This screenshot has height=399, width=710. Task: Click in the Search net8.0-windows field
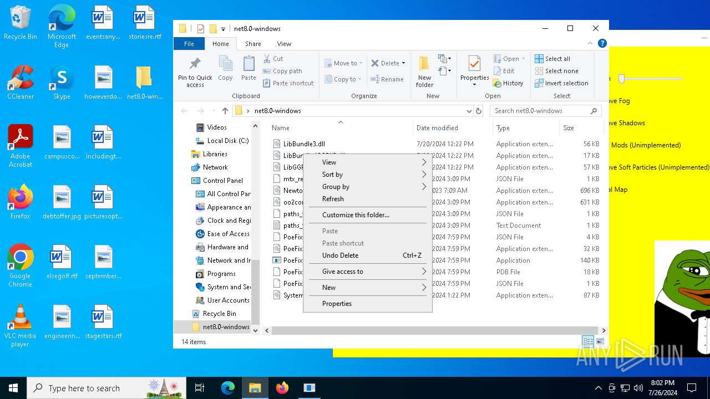[x=545, y=111]
